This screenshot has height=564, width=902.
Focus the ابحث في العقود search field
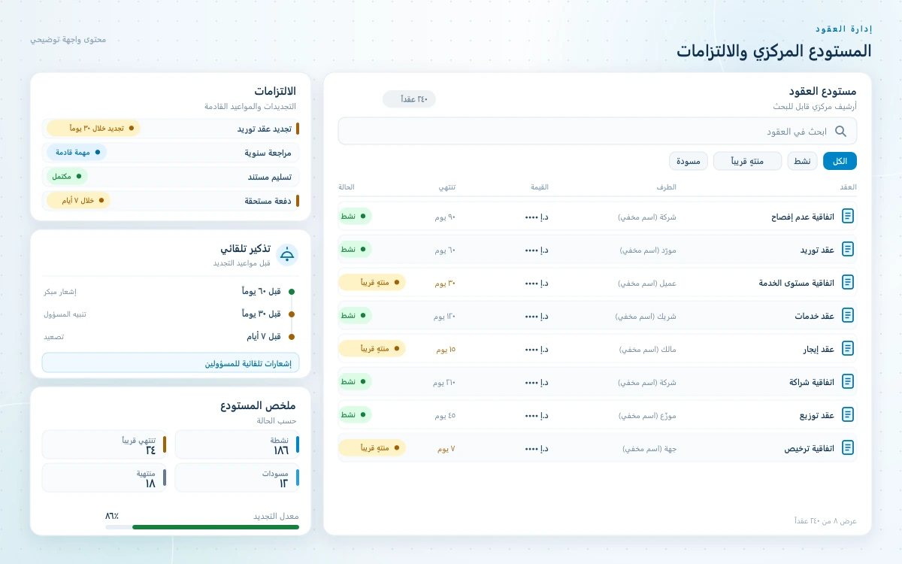click(x=598, y=131)
